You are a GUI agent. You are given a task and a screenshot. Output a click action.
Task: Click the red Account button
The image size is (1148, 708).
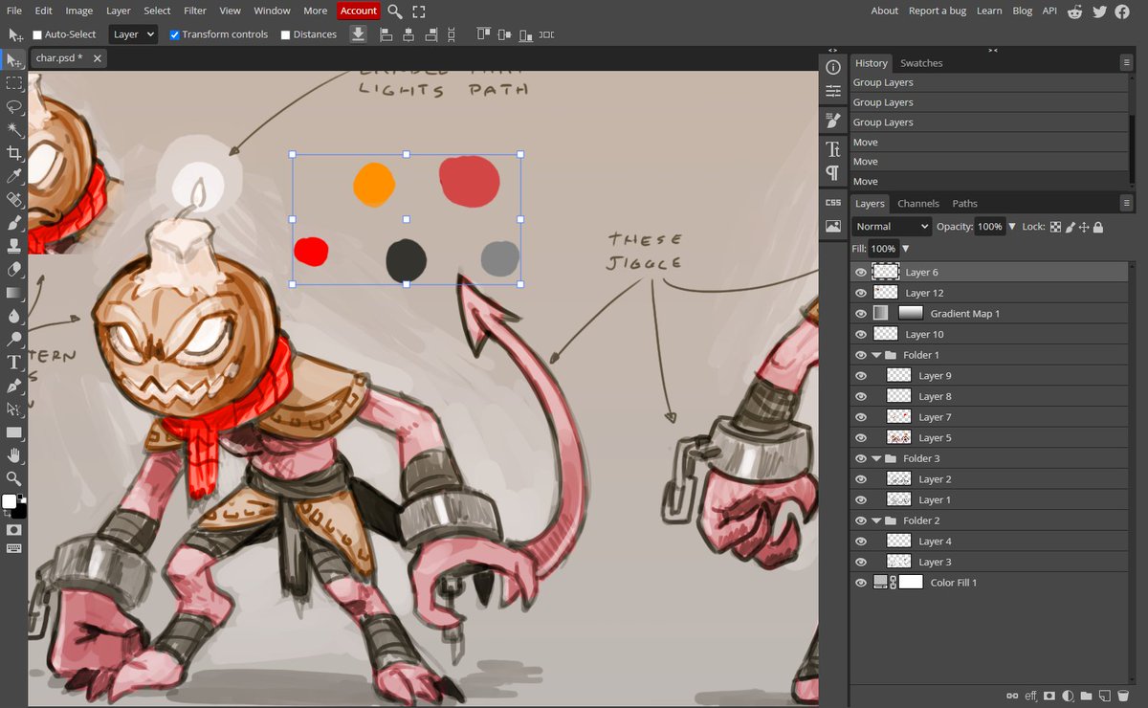click(x=359, y=11)
